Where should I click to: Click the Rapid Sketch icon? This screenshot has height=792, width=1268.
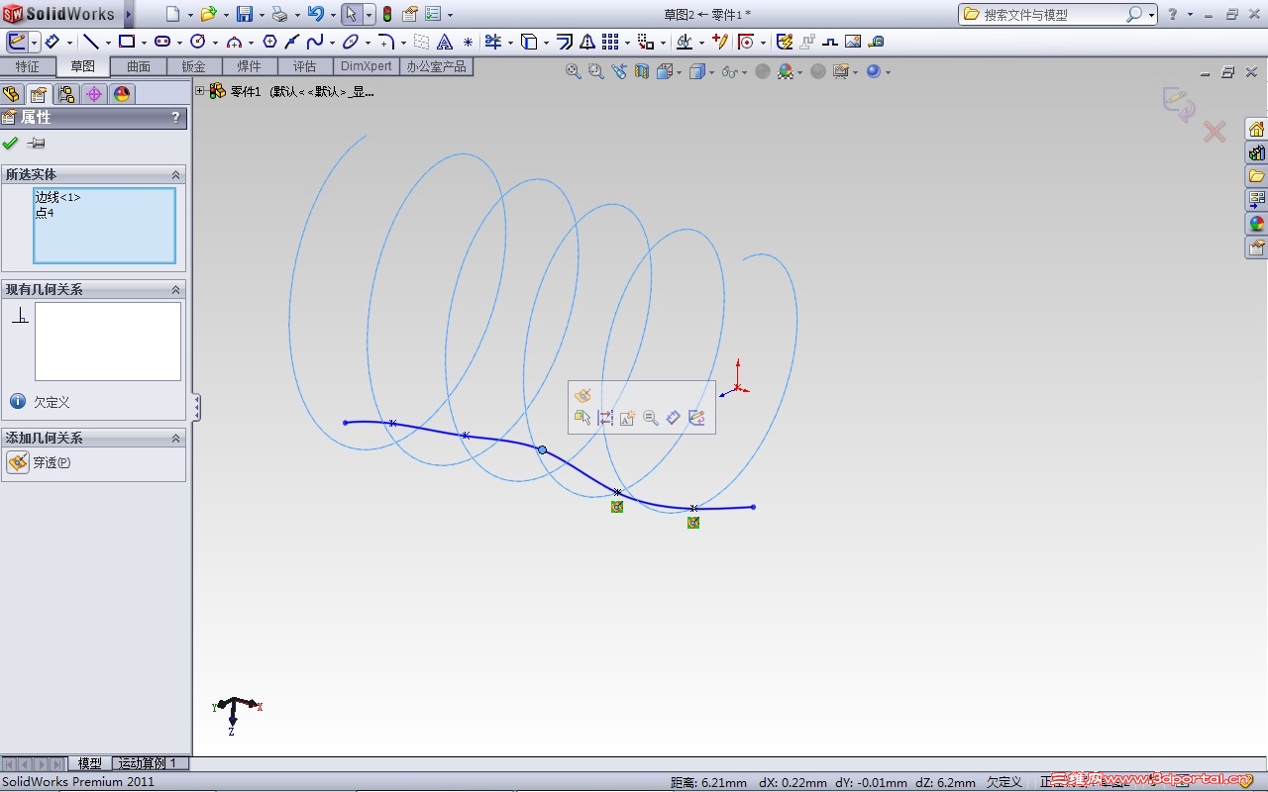pyautogui.click(x=786, y=42)
